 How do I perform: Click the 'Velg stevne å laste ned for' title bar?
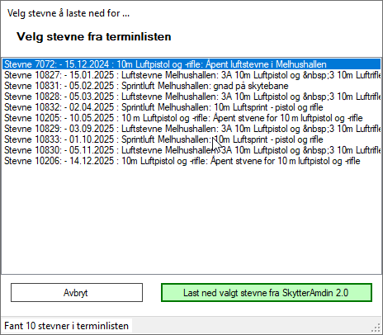(x=69, y=13)
